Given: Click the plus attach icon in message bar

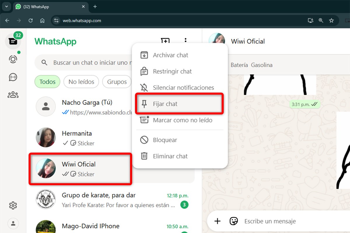Looking at the screenshot, I should click(218, 221).
